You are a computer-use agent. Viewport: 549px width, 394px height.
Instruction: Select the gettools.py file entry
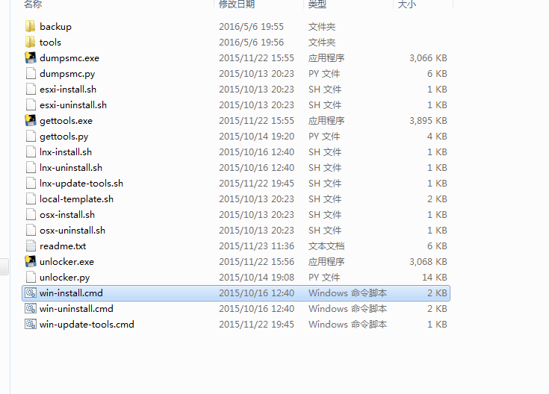64,137
